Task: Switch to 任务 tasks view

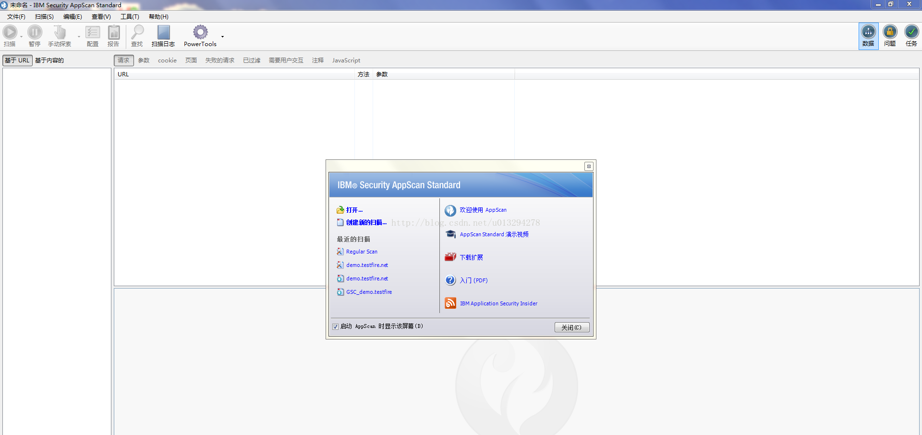Action: point(911,36)
